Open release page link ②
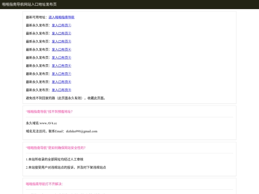 click(x=61, y=34)
